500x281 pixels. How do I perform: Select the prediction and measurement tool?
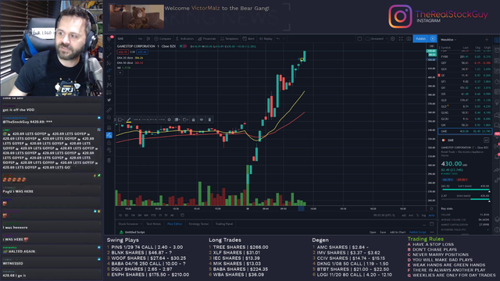tap(109, 93)
